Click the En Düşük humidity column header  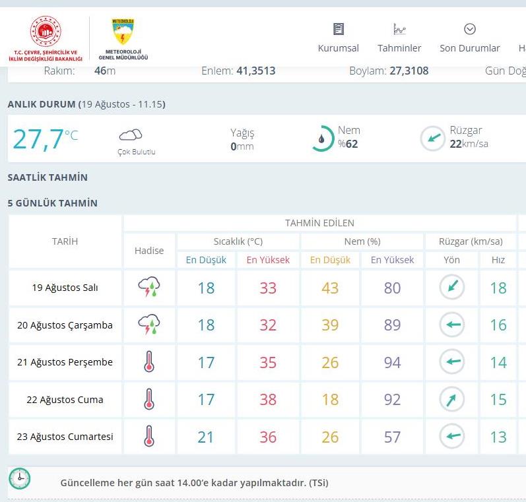coord(330,260)
